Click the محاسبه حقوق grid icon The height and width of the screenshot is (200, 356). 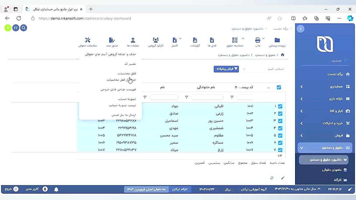click(x=235, y=40)
